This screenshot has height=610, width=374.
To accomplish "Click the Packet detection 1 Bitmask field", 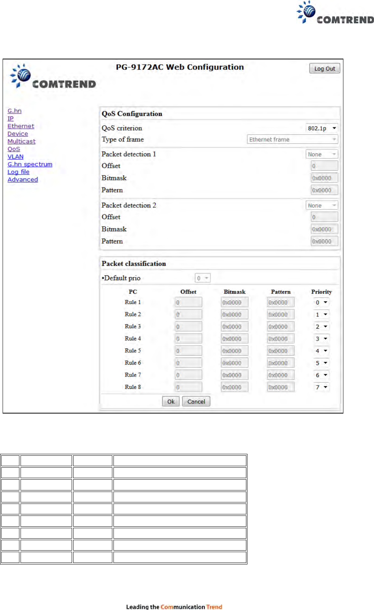I will tap(324, 178).
